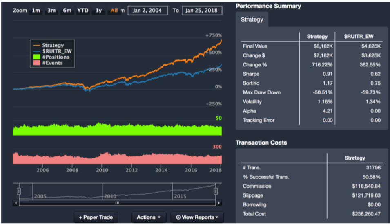Viewport: 390px width, 224px height.
Task: Set zoom range to 3m
Action: [x=51, y=11]
